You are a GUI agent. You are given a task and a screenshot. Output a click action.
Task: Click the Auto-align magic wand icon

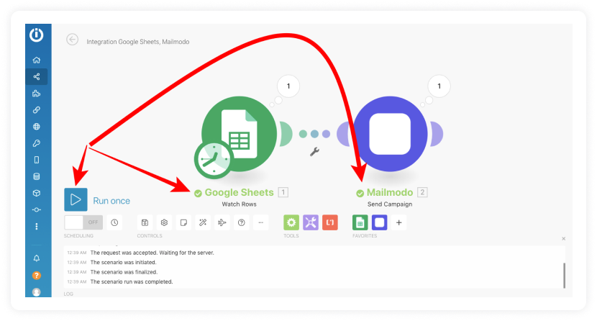[x=203, y=223]
